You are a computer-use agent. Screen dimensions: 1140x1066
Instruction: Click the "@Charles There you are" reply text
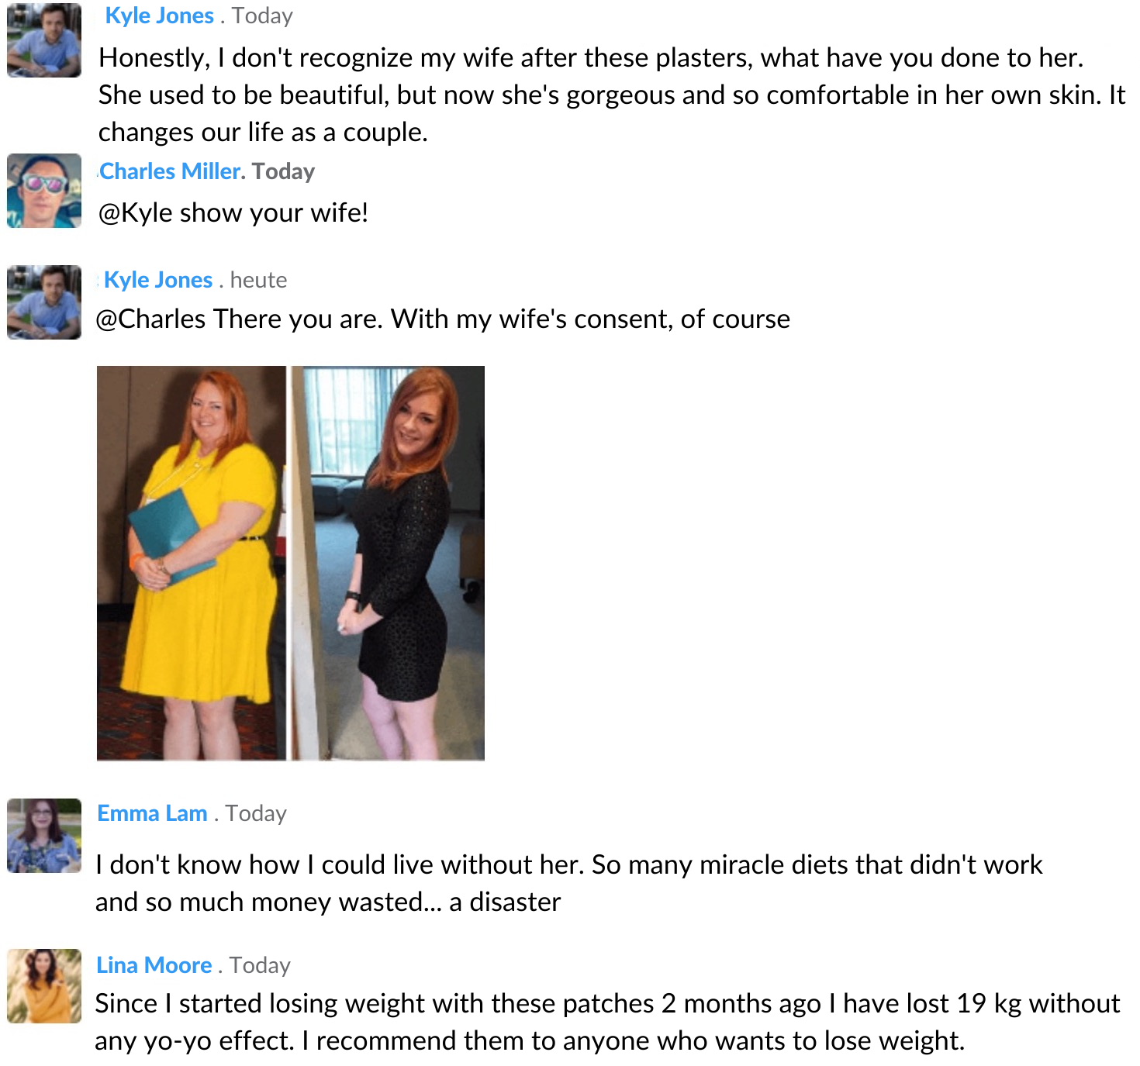click(443, 319)
